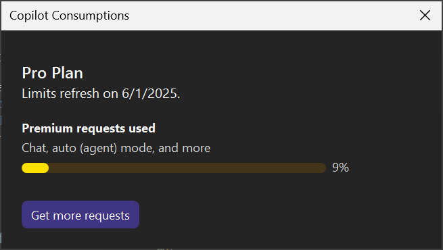Screen dimensions: 443x250
Task: Click the unfilled brown track of usage bar
Action: pyautogui.click(x=187, y=168)
